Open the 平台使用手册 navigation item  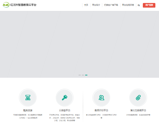click(x=128, y=5)
